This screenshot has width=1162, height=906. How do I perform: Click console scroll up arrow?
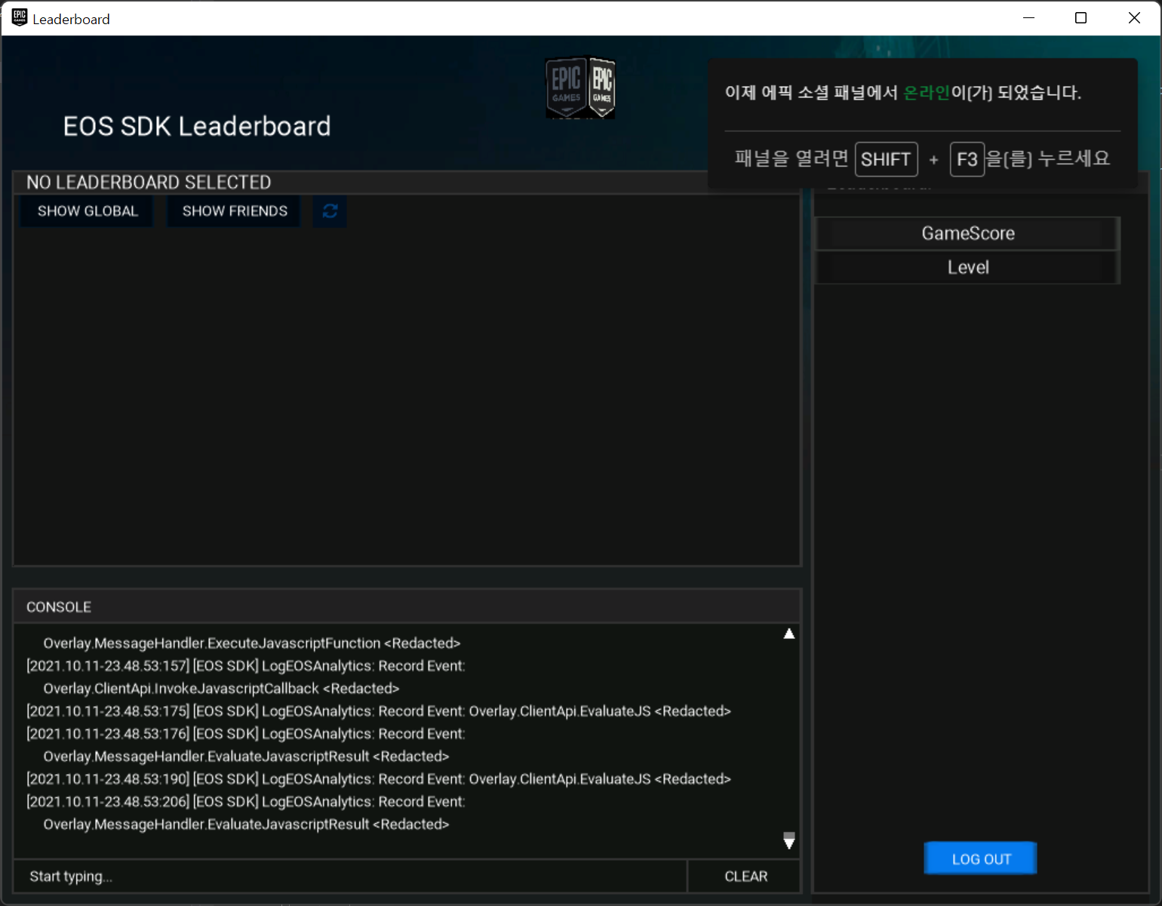tap(788, 634)
